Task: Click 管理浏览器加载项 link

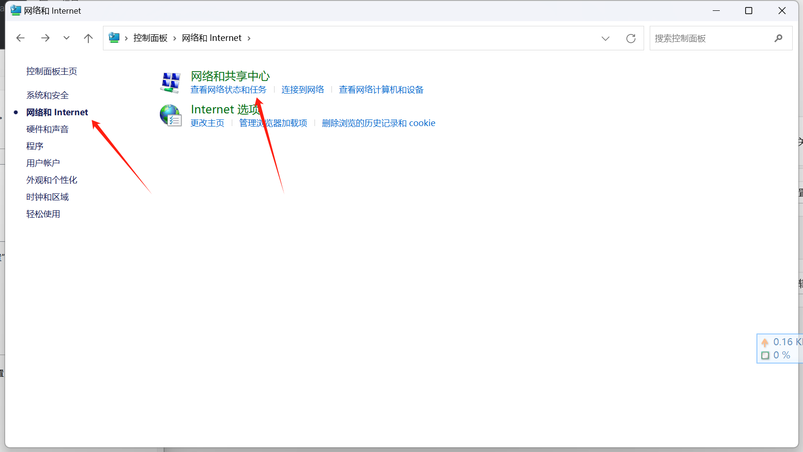Action: (x=273, y=123)
